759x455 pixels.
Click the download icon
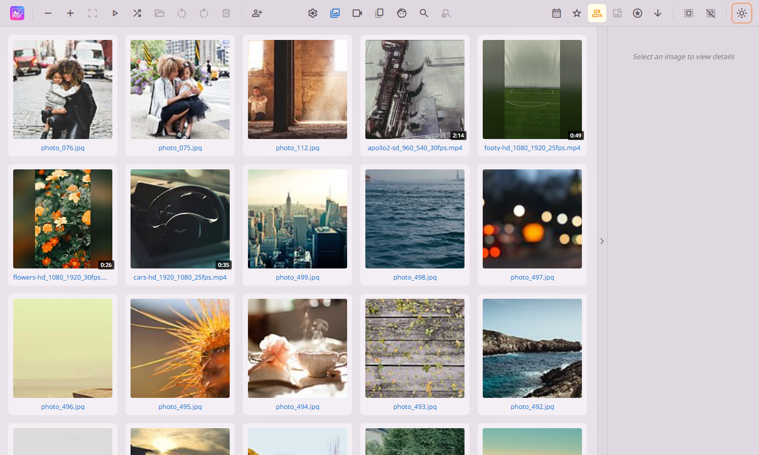point(658,13)
